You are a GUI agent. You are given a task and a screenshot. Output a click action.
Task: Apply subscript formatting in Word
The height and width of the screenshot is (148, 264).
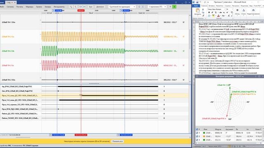[224, 12]
